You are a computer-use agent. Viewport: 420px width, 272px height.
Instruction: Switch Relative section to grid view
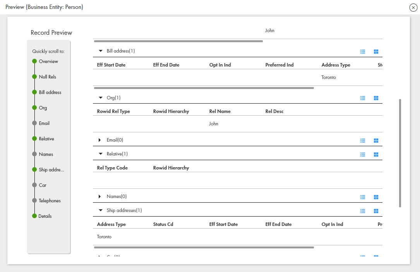(x=376, y=154)
